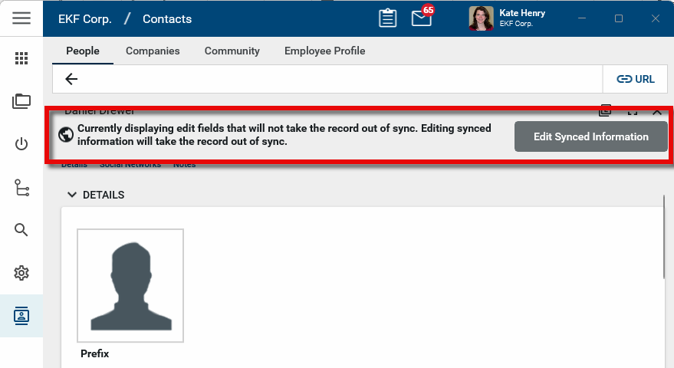
Task: Click the globe sync status icon
Action: tap(66, 135)
